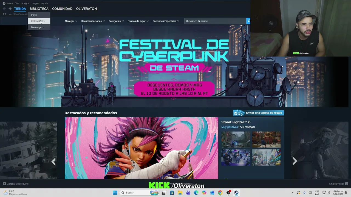This screenshot has width=351, height=197.
Task: Open Outlook from the taskbar
Action: click(x=212, y=193)
